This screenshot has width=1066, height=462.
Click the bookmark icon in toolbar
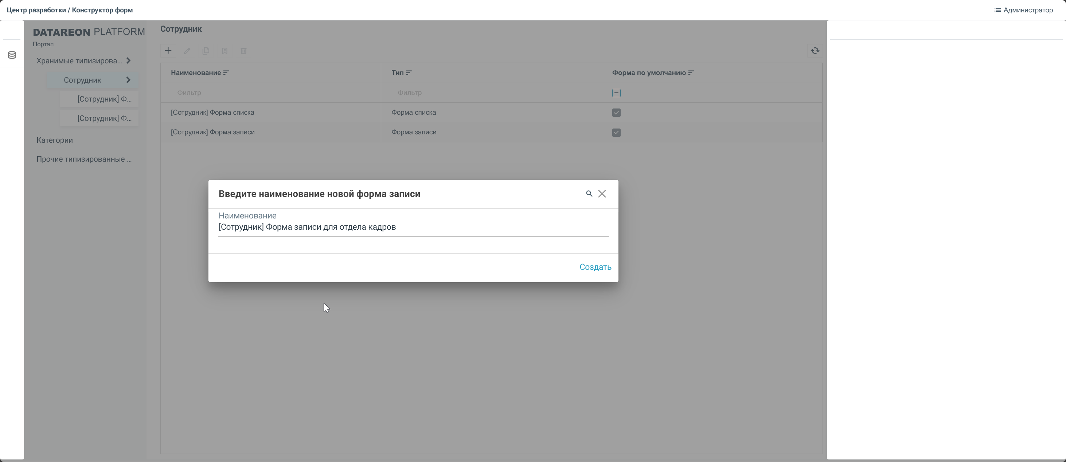click(225, 51)
